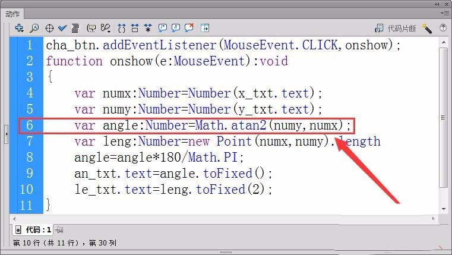The width and height of the screenshot is (452, 255).
Task: Click the closing brace on line 11
Action: [x=49, y=205]
